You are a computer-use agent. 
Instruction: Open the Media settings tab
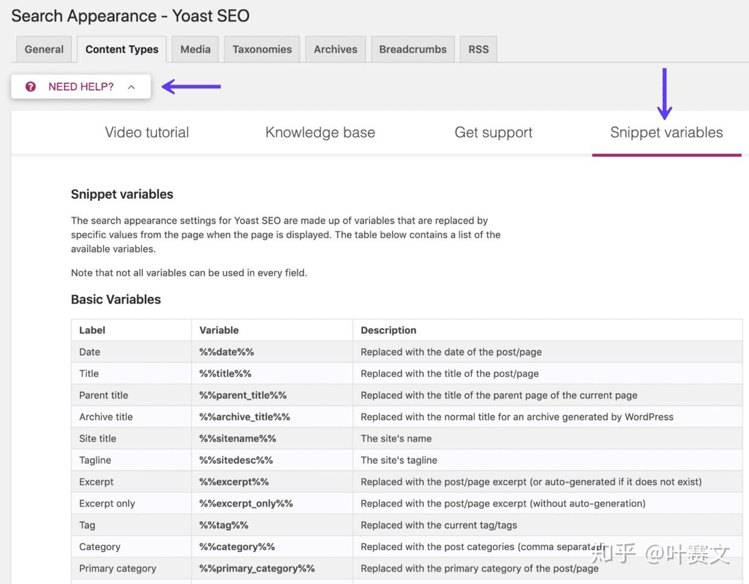(194, 49)
